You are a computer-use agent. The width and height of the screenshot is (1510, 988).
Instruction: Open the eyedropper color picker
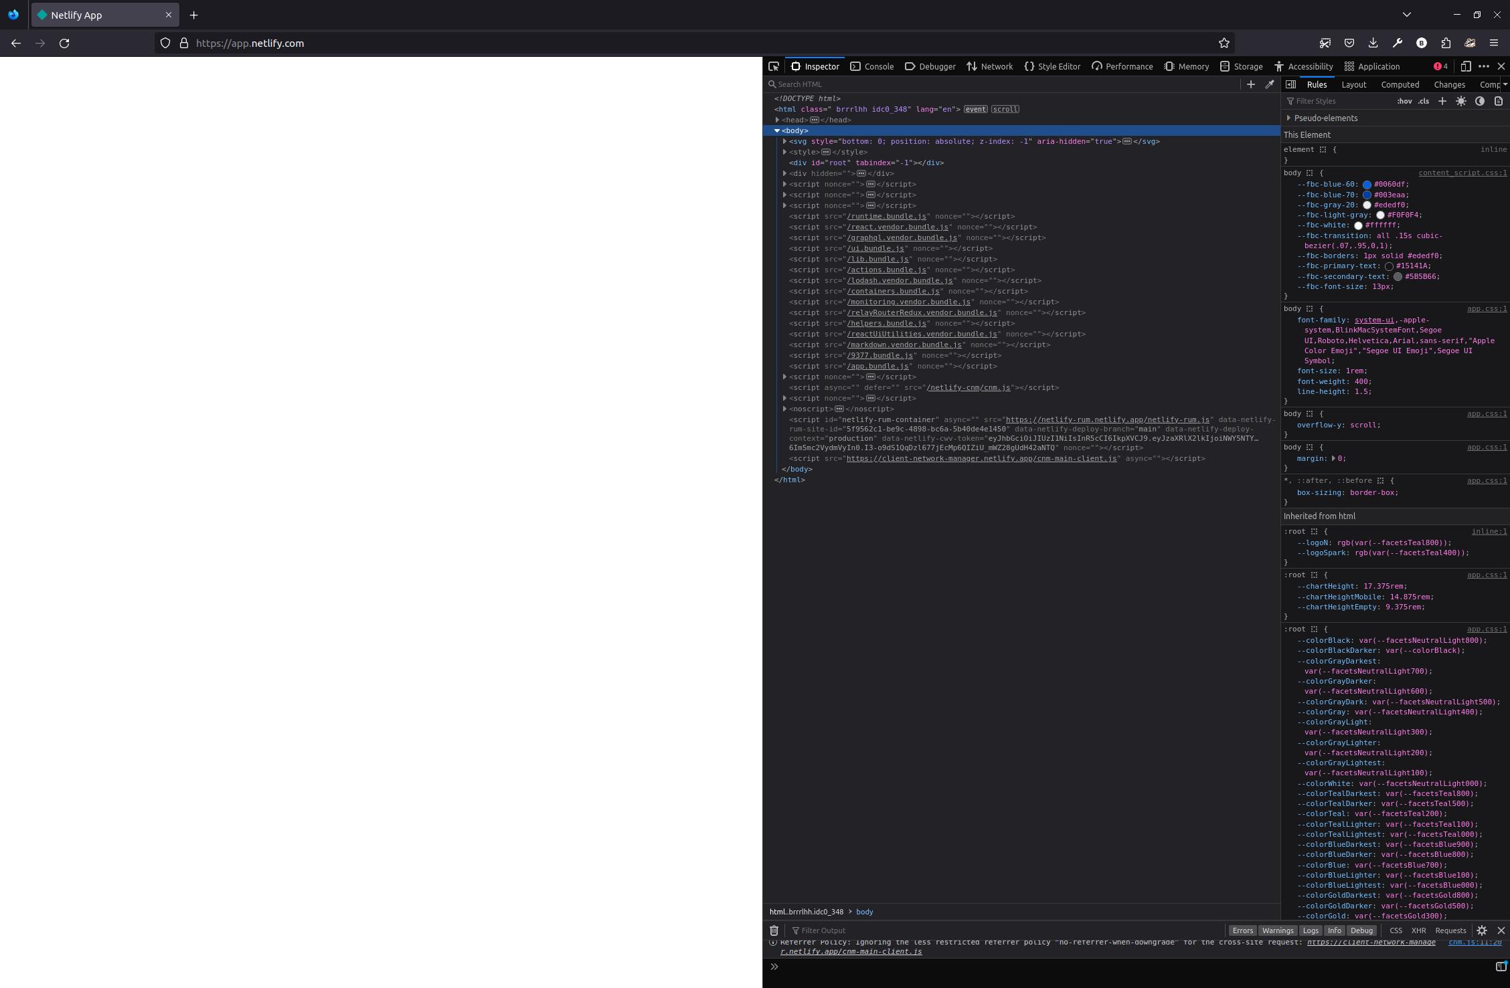click(x=1269, y=84)
